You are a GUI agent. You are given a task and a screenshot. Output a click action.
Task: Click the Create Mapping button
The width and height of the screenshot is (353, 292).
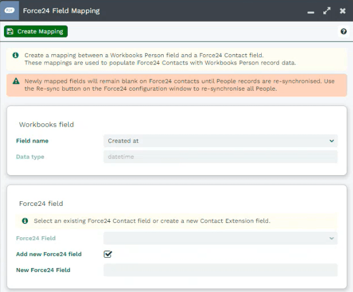pos(36,31)
